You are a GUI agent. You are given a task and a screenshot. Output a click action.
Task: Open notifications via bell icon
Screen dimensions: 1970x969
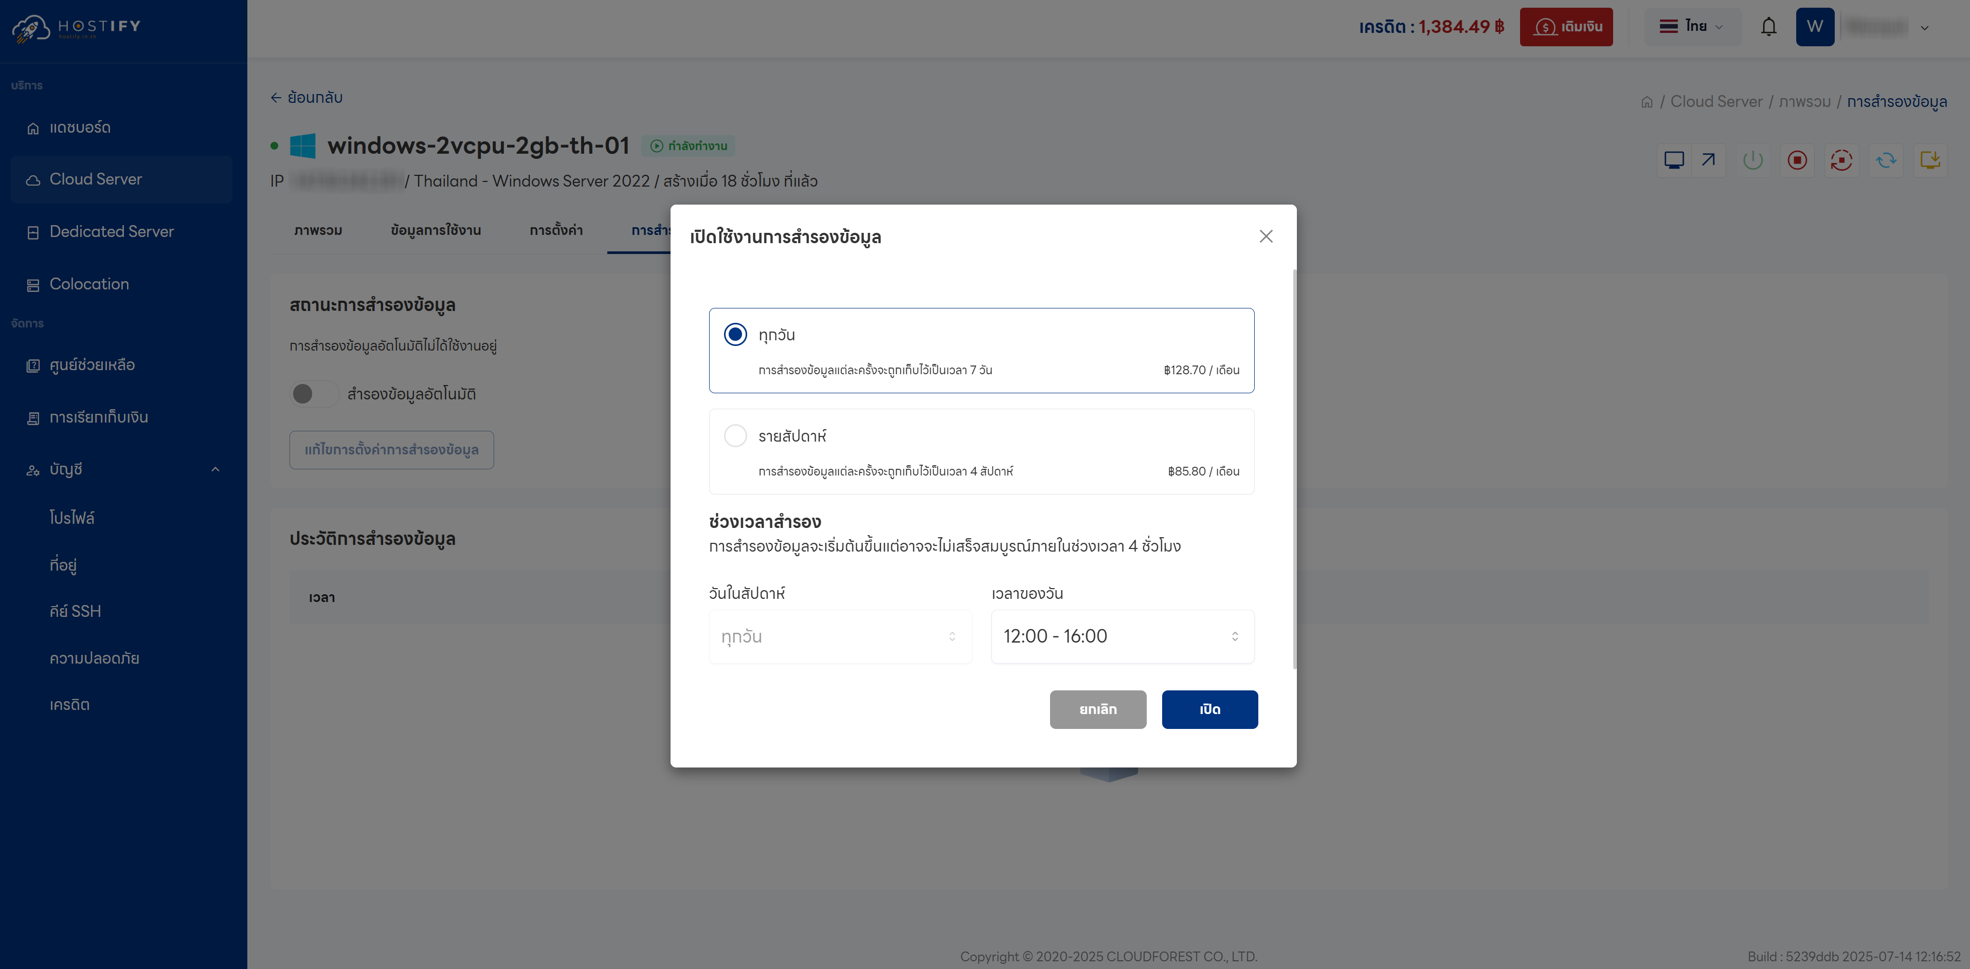(1769, 26)
